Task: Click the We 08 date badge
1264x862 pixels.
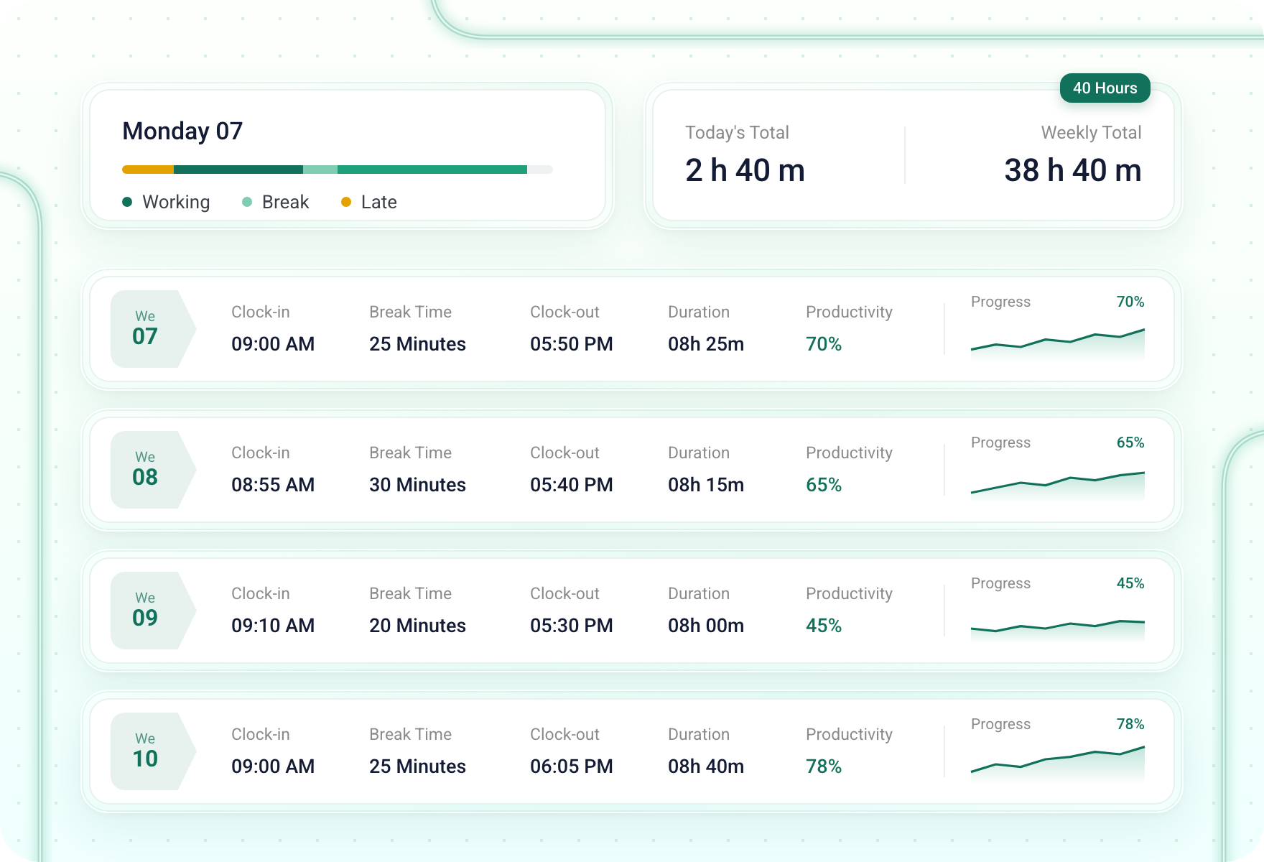Action: [x=153, y=470]
